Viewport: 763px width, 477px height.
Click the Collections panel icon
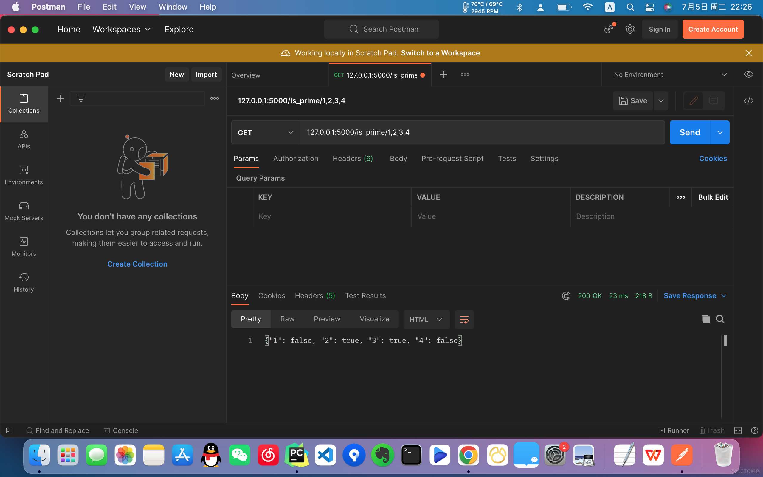coord(24,103)
